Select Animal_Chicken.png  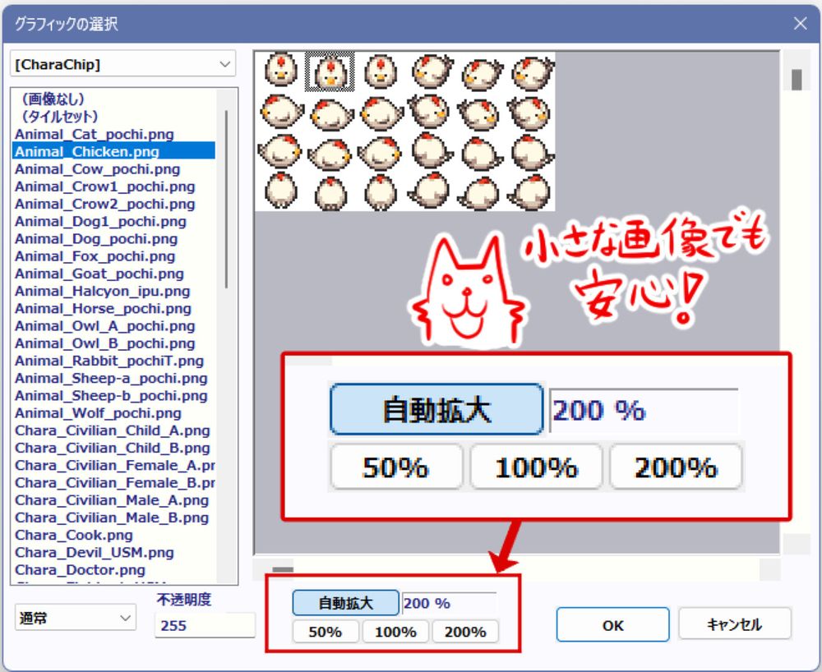coord(113,151)
